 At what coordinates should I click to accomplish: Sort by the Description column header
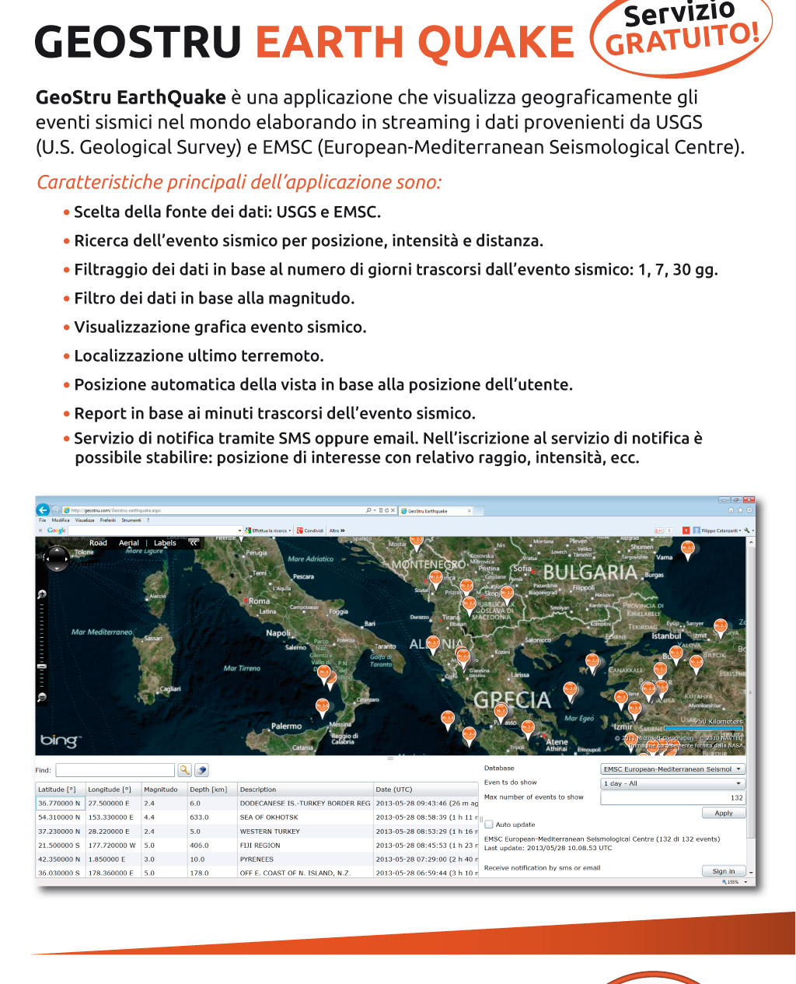point(305,790)
